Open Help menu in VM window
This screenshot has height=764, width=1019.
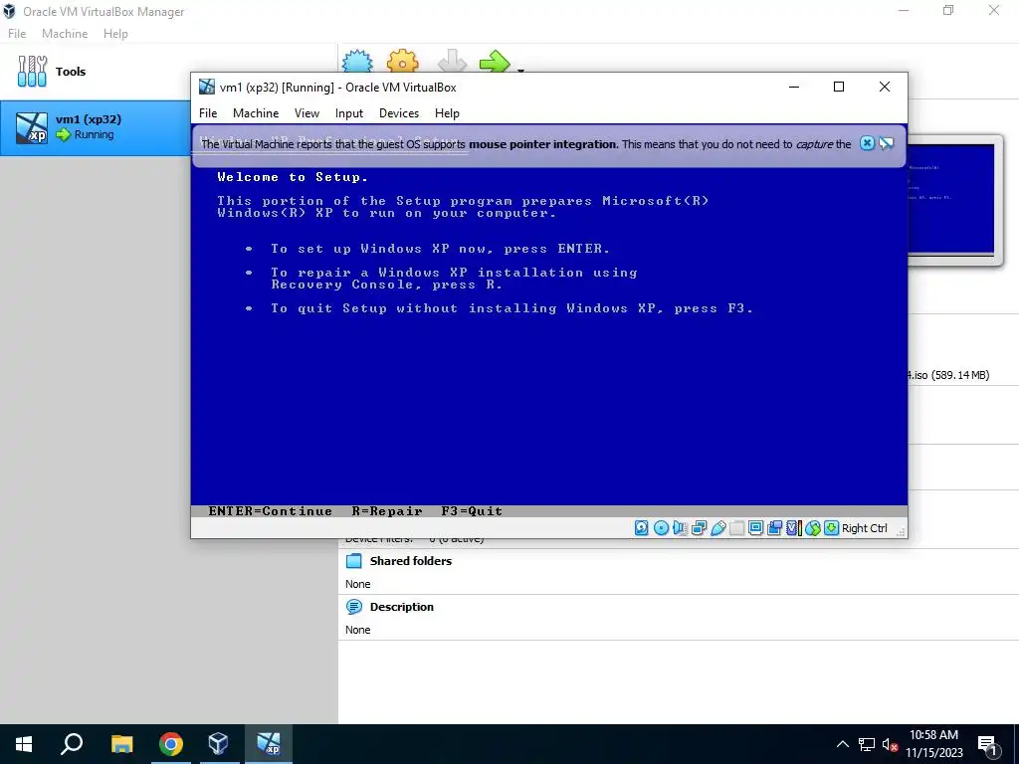click(447, 113)
